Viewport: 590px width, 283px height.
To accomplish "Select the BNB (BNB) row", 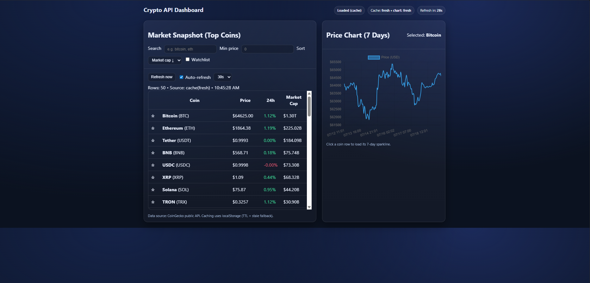I will click(x=227, y=153).
